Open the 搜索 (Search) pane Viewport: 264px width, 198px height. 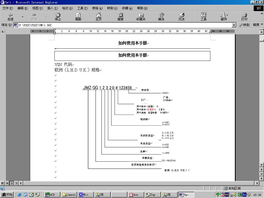tap(120, 17)
